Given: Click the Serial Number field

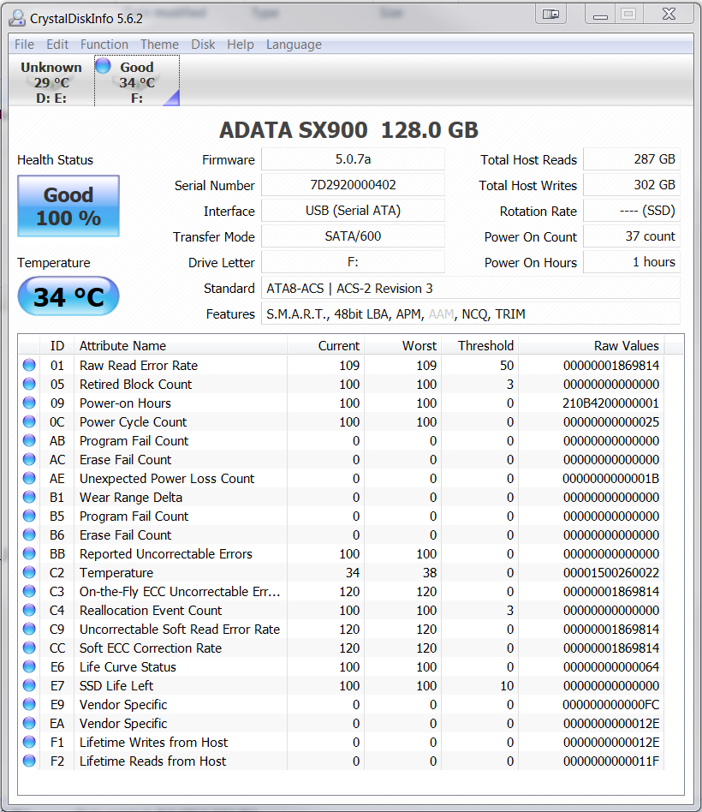Looking at the screenshot, I should [x=353, y=185].
